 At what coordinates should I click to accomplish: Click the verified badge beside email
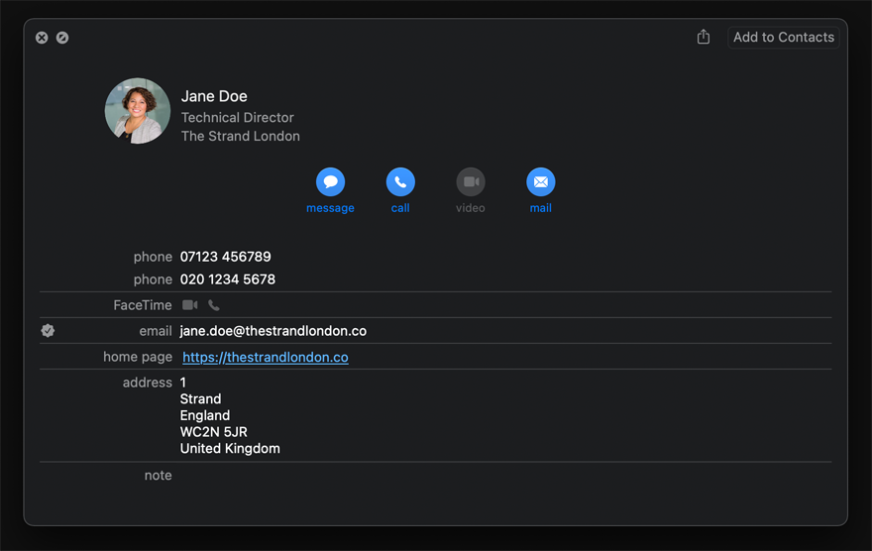[x=48, y=331]
